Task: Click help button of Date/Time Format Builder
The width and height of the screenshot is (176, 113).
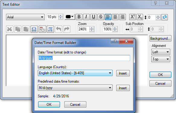Action: (x=115, y=41)
